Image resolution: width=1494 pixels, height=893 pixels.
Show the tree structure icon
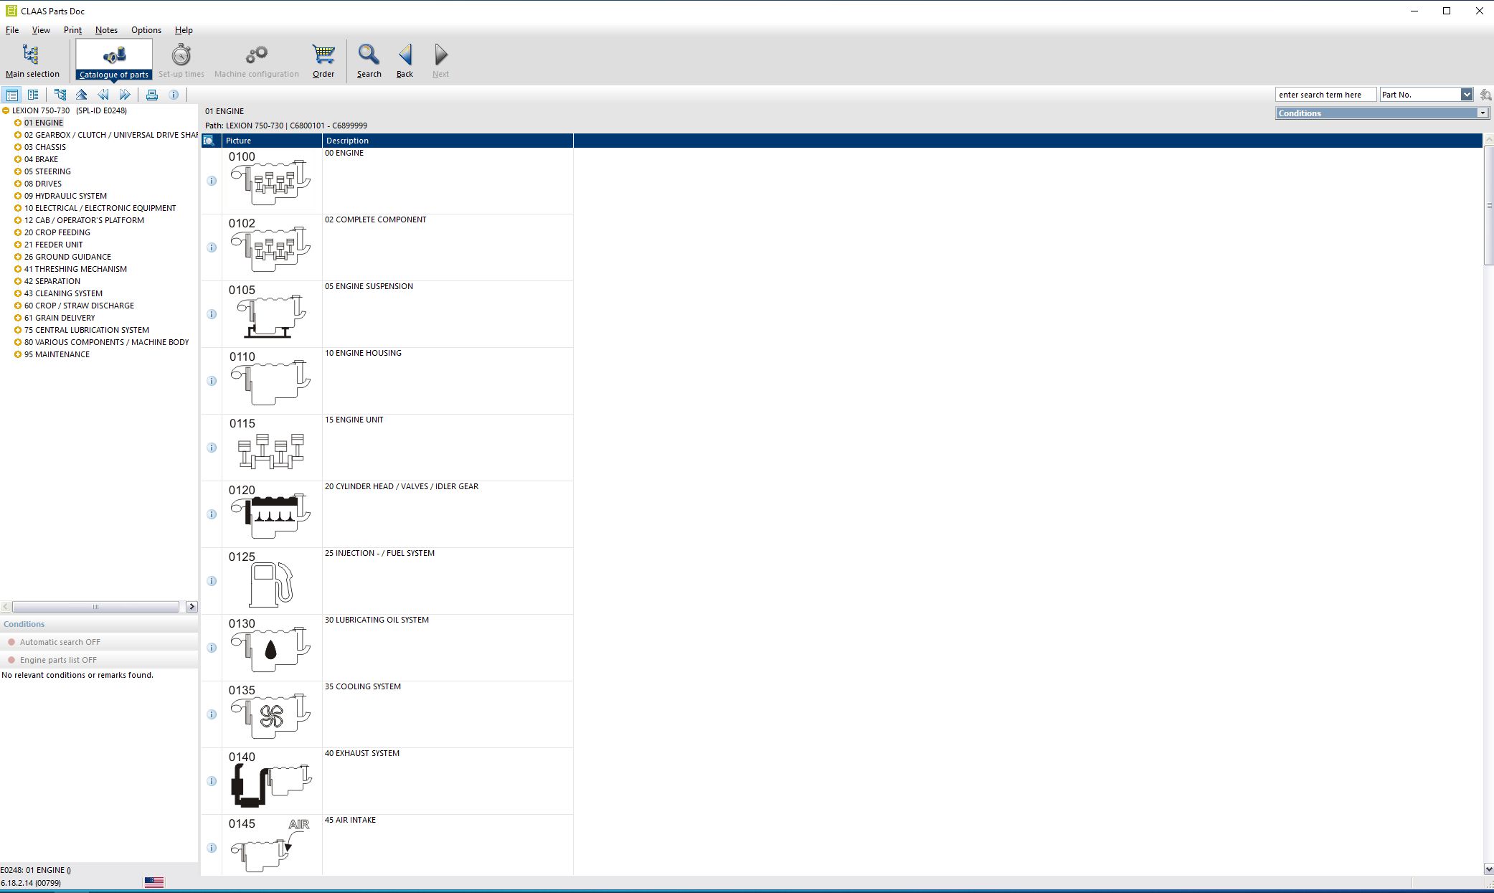(x=60, y=95)
